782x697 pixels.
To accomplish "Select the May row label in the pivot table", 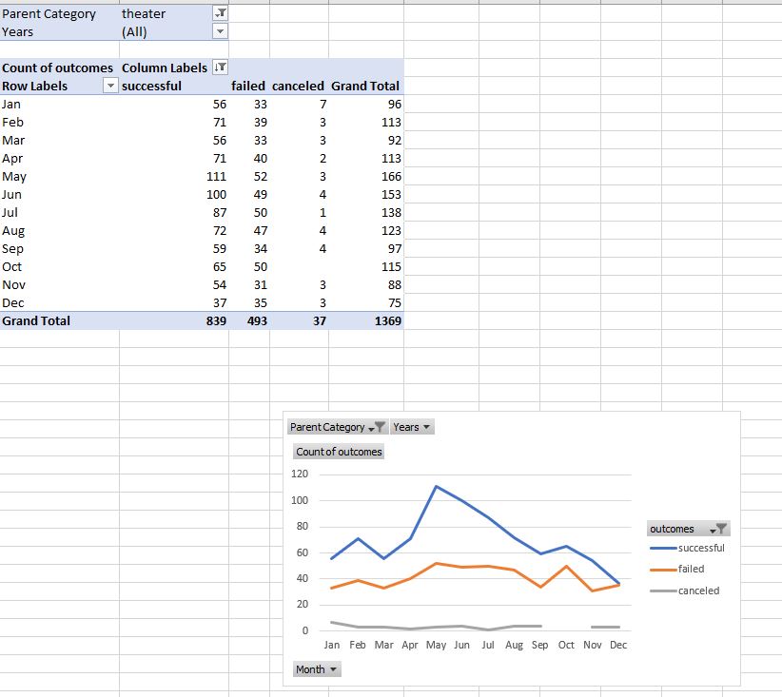I will coord(13,176).
